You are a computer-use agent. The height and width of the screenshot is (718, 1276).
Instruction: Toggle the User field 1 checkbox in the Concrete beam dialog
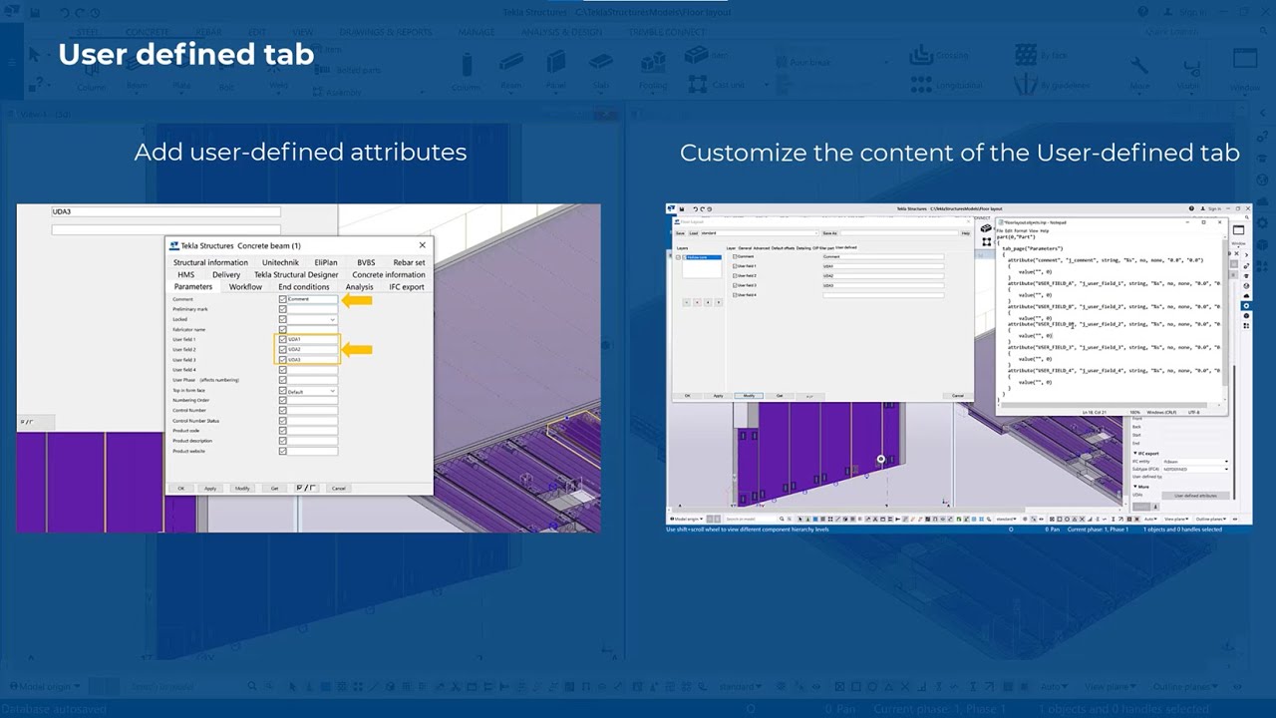pos(283,339)
